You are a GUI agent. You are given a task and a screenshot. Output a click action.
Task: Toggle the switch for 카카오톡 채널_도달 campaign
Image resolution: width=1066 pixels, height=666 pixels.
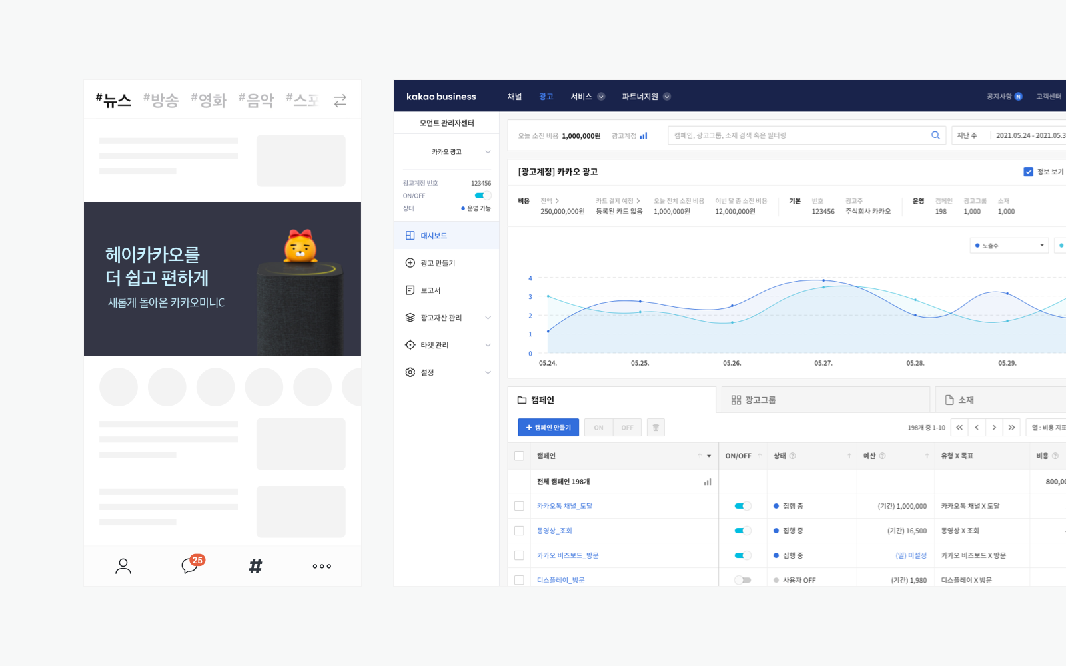tap(742, 506)
